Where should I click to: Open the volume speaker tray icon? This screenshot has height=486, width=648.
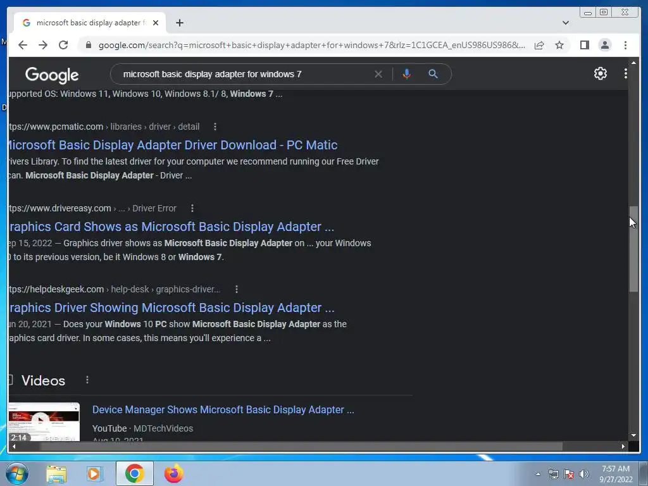[584, 474]
